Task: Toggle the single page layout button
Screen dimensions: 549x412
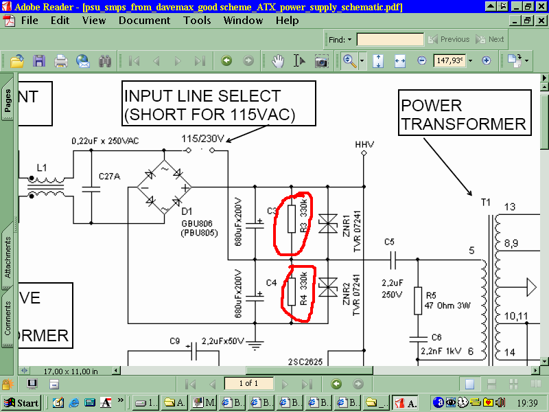Action: coord(469,385)
